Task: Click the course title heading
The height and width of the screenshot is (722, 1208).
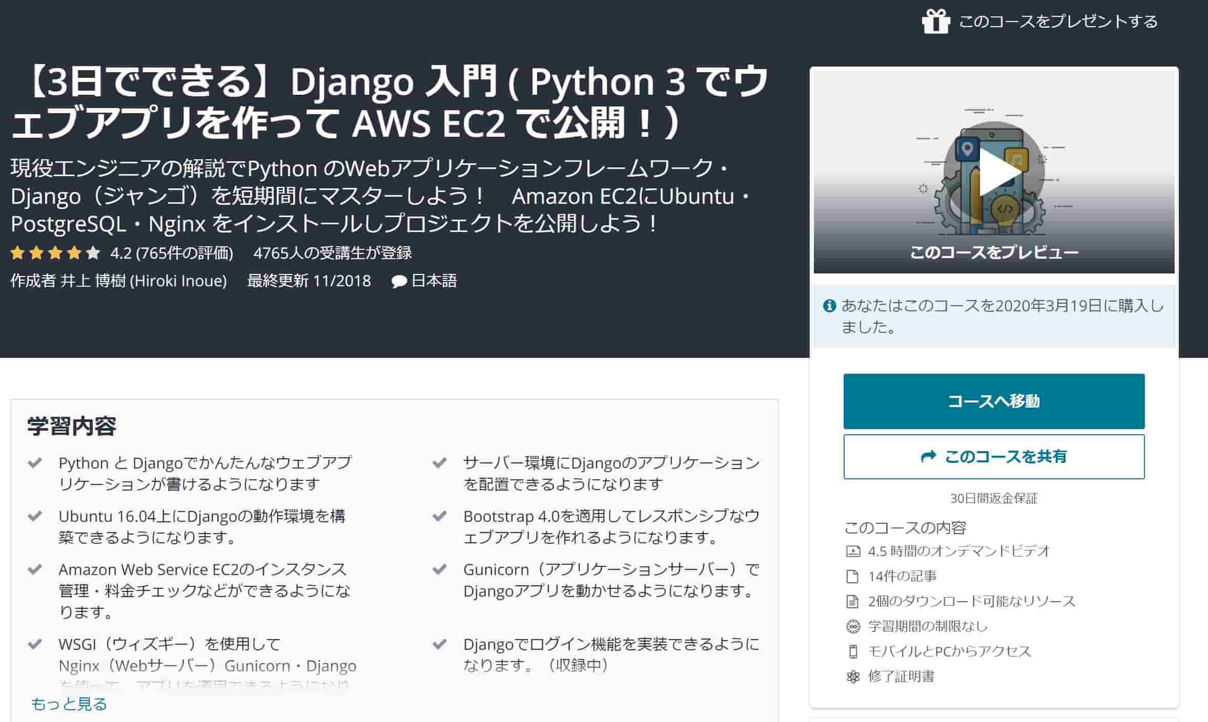Action: pos(391,101)
